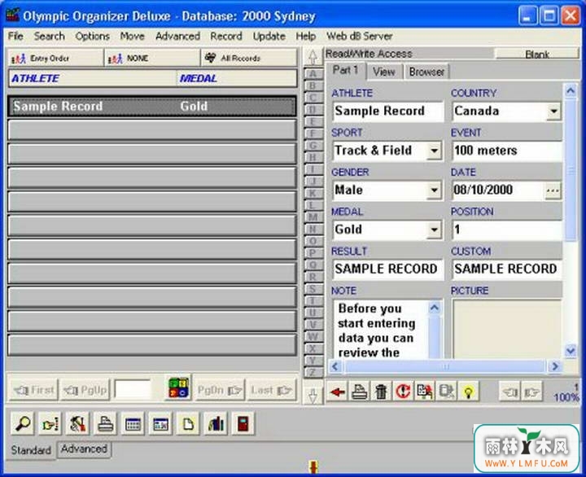Click the note field scroll up arrow
This screenshot has width=586, height=477.
click(434, 308)
